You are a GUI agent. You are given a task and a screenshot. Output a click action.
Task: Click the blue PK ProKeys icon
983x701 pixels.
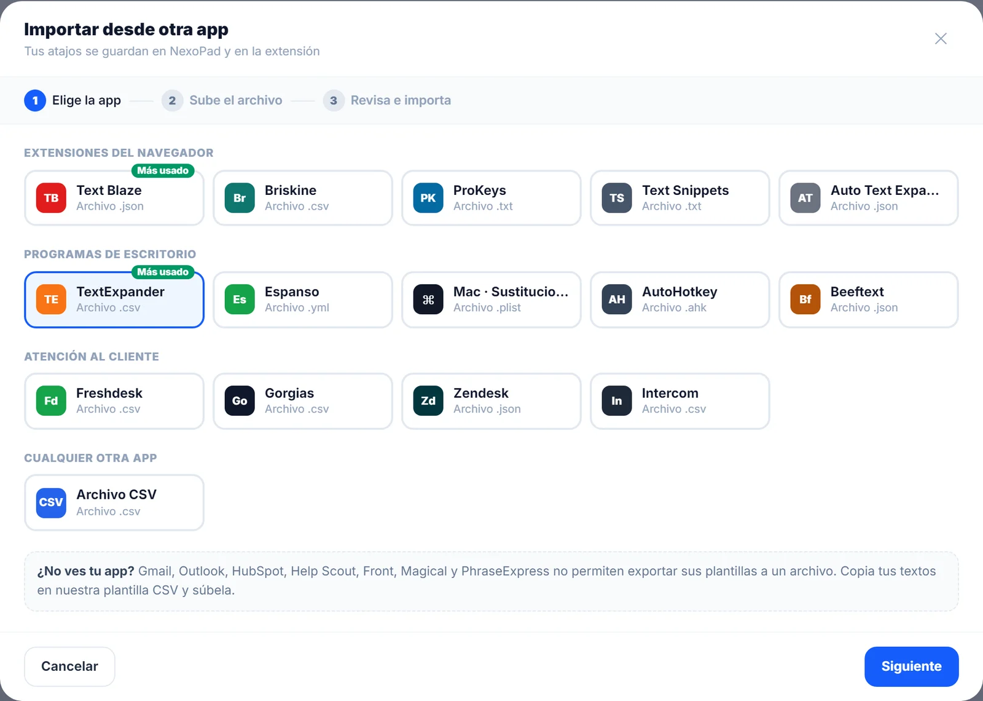(x=428, y=198)
